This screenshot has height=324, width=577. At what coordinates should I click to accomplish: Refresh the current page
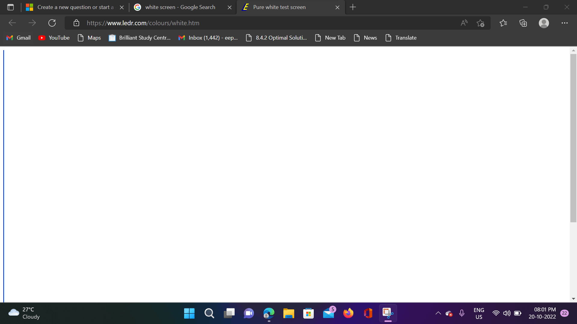click(52, 23)
